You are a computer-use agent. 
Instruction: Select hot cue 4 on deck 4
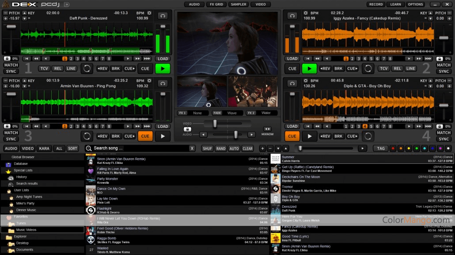click(365, 126)
